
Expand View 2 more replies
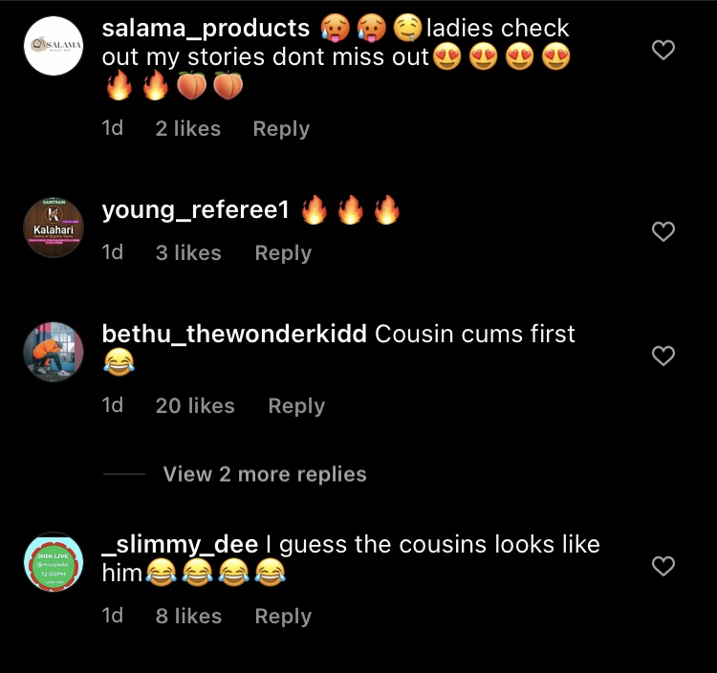click(x=265, y=474)
